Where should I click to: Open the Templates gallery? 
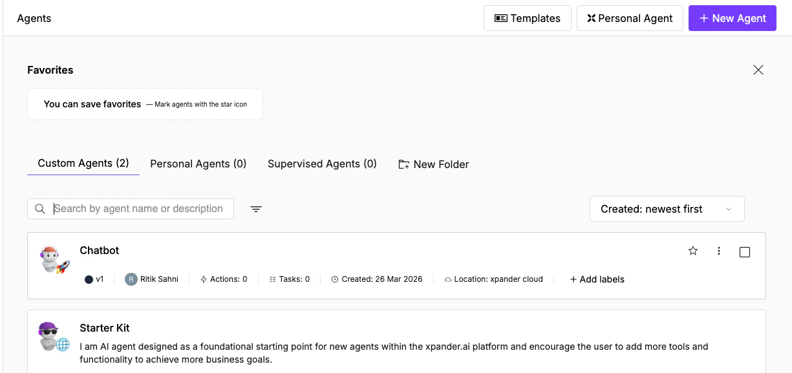coord(527,18)
